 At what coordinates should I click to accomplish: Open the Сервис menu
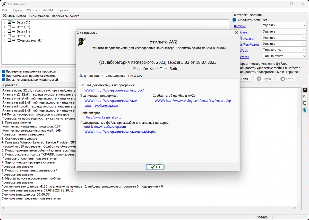click(18, 10)
